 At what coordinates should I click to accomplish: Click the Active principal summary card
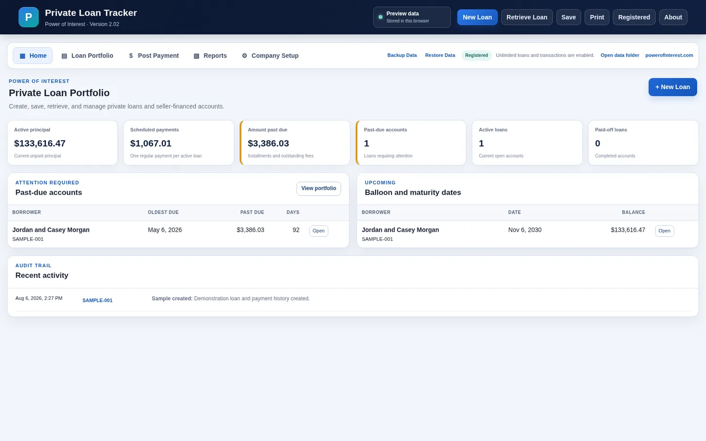[x=62, y=143]
